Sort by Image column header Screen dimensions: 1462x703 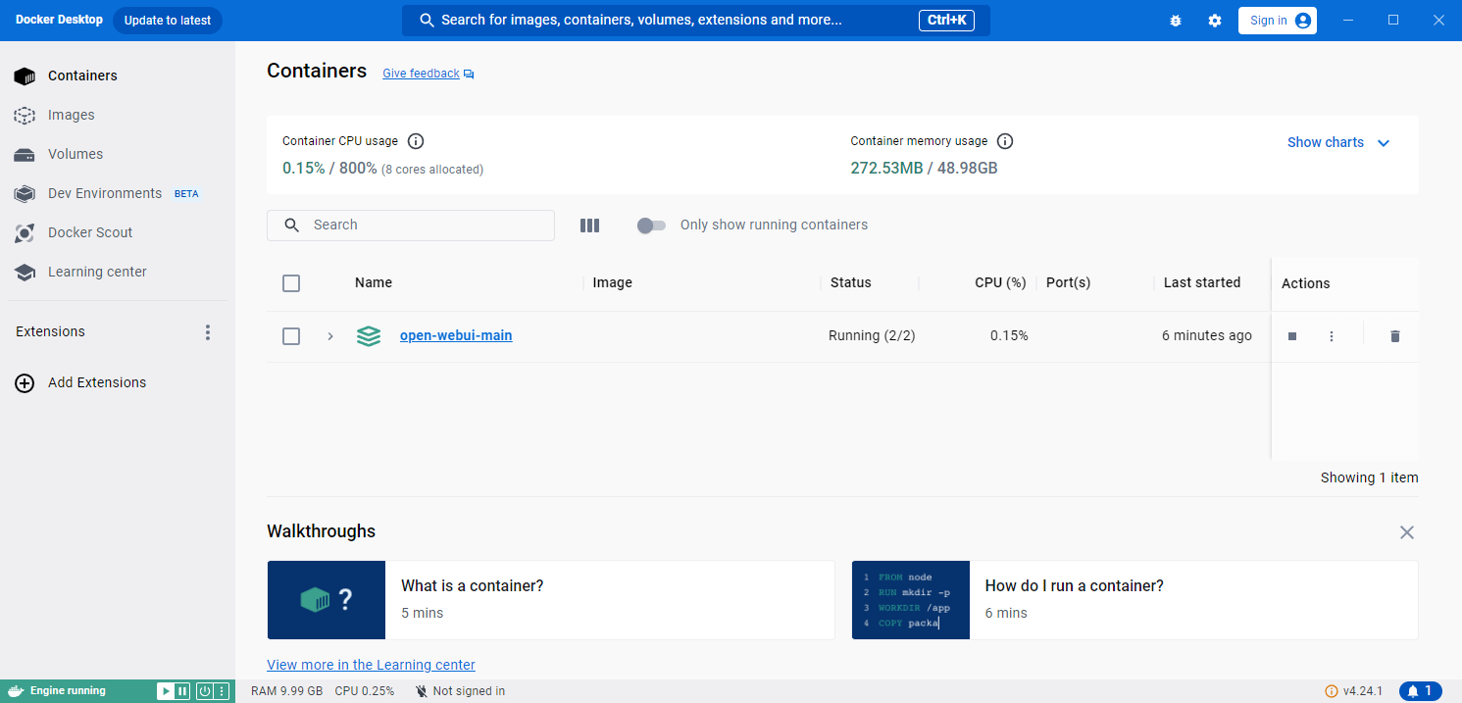613,282
